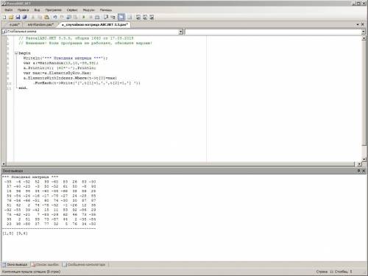Switch to the Сообщения компилятора tab

click(84, 264)
